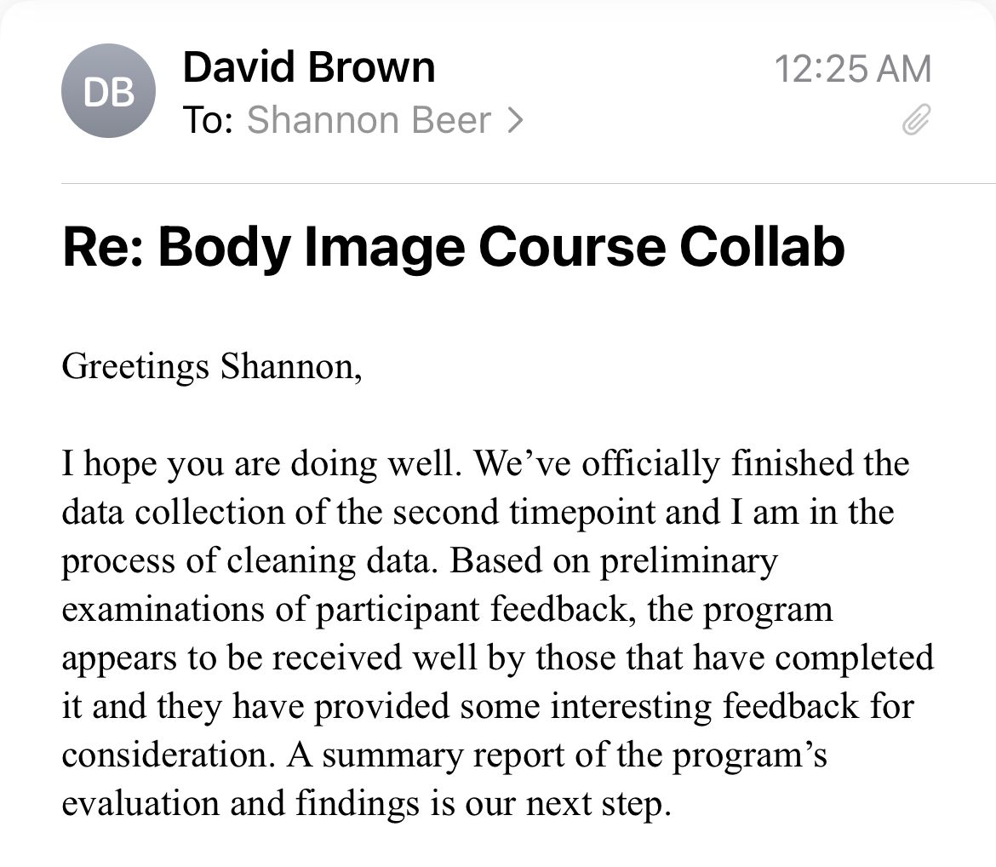Image resolution: width=996 pixels, height=867 pixels.
Task: Tap the DB sender avatar circle
Action: (108, 93)
